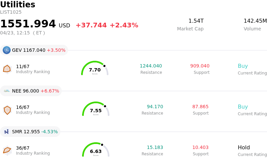This screenshot has height=163, width=267.
Task: Click the GEV company logo icon
Action: tap(7, 50)
